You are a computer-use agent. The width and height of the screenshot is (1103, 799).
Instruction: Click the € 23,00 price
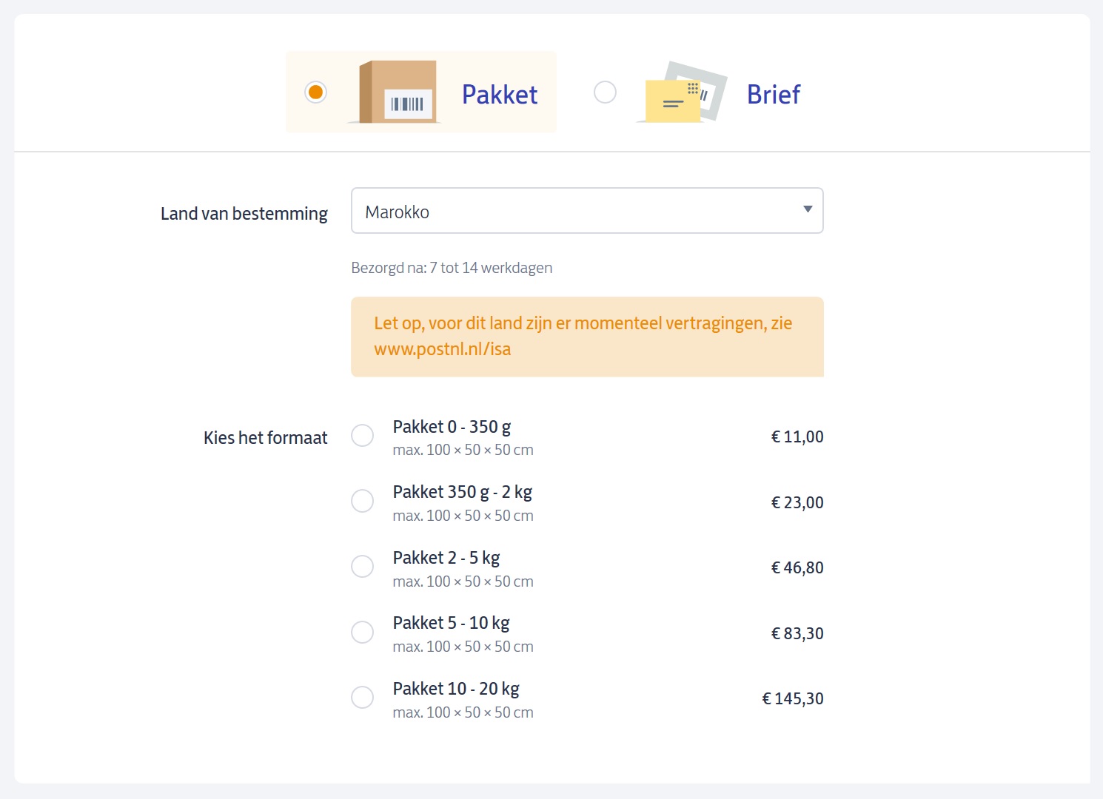[x=797, y=503]
